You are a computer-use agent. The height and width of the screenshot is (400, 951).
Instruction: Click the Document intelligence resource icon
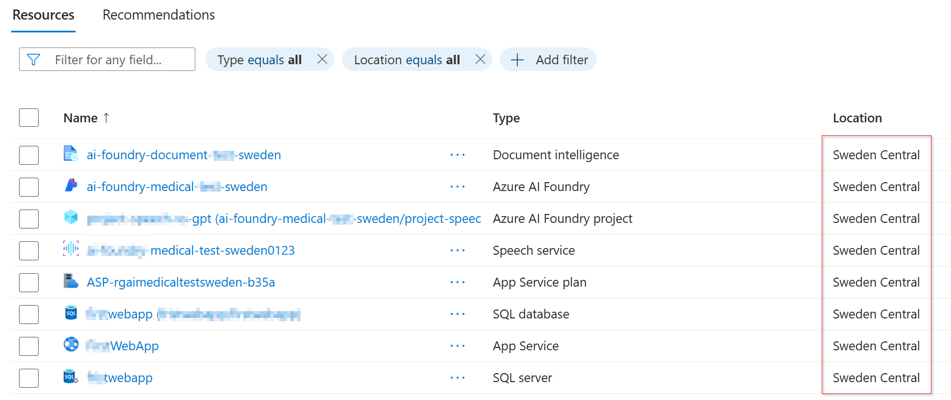(71, 153)
